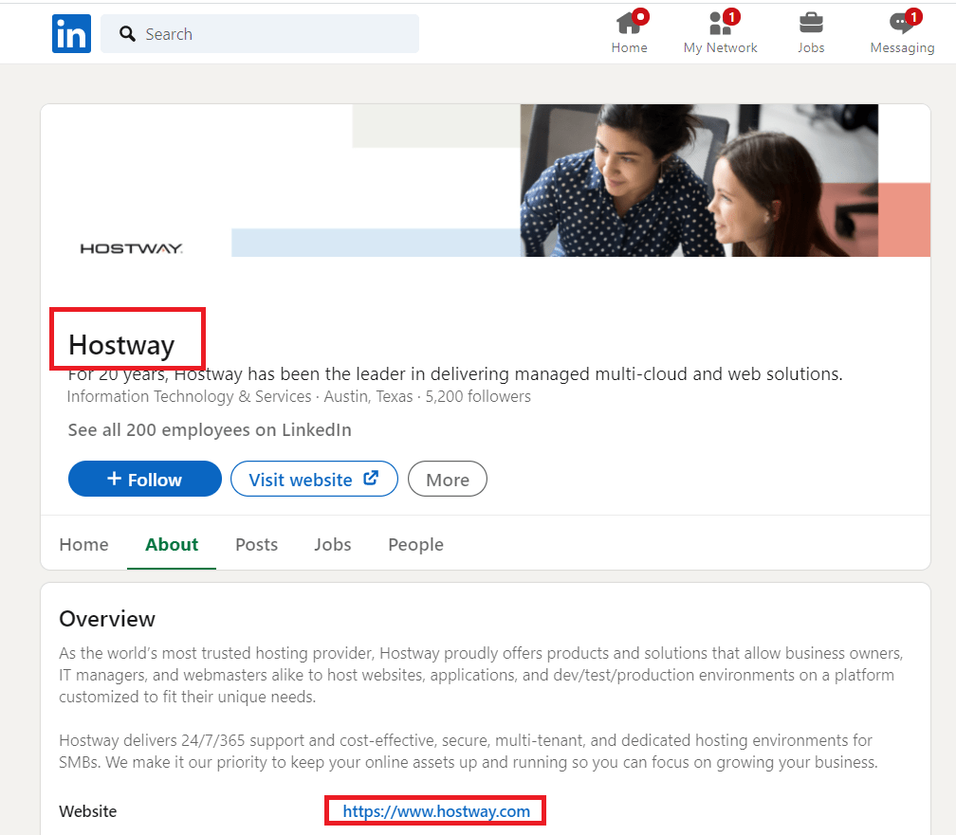Click the Visit website button
This screenshot has width=956, height=835.
[314, 479]
